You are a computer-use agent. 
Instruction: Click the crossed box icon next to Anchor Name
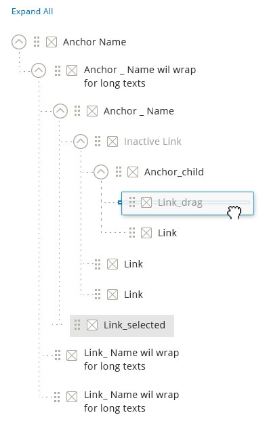tap(52, 42)
